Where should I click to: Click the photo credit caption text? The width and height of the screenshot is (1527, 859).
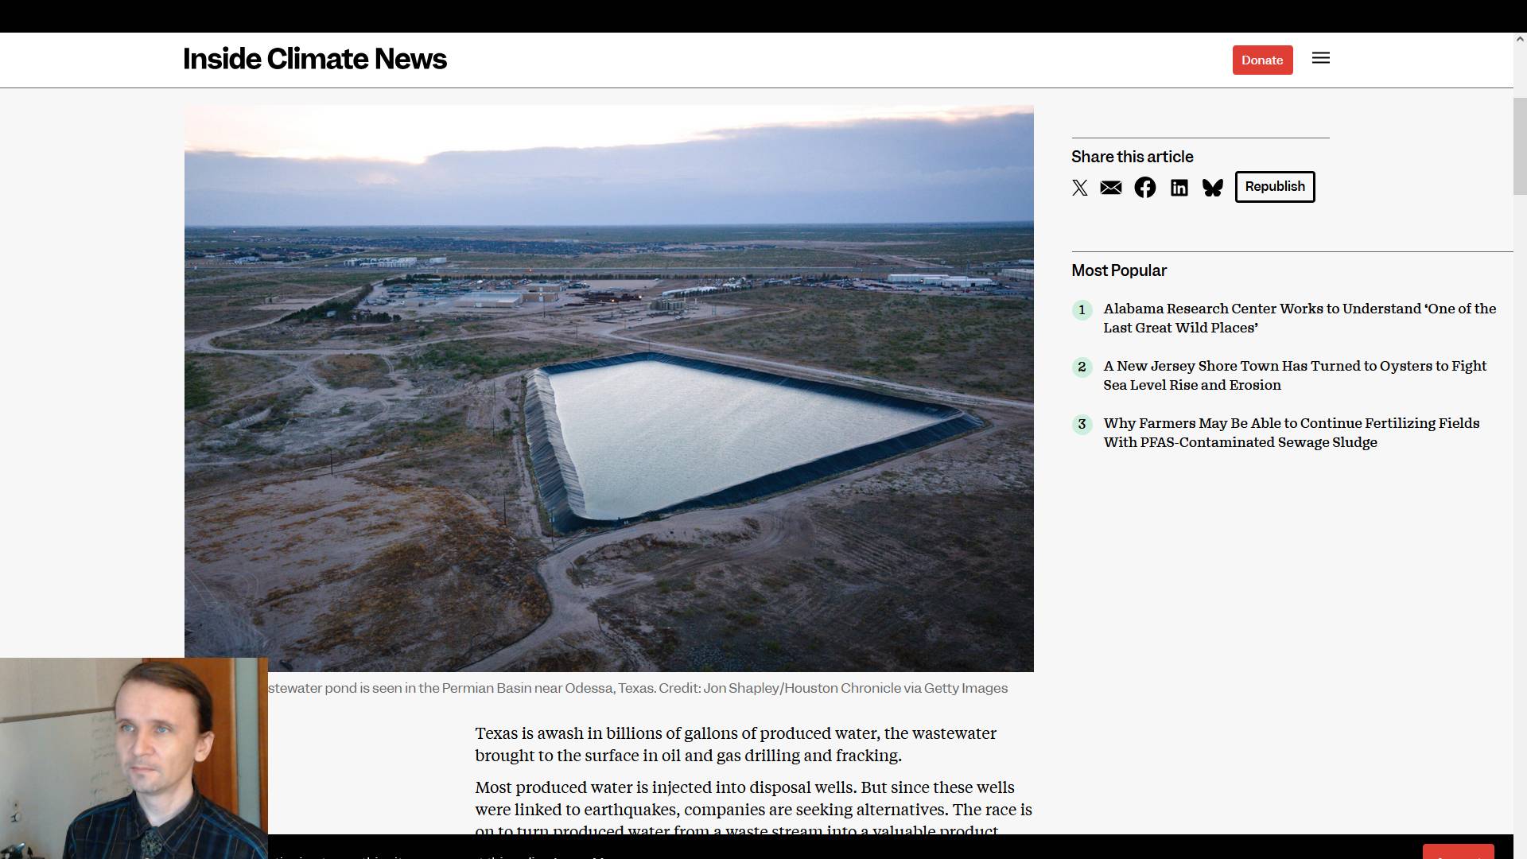(x=638, y=688)
